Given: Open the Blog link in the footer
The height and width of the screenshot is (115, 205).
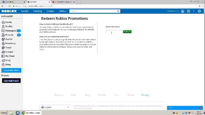Looking at the screenshot, I should click(87, 95).
